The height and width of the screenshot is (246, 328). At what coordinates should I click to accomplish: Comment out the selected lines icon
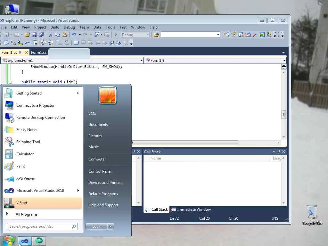[x=60, y=43]
